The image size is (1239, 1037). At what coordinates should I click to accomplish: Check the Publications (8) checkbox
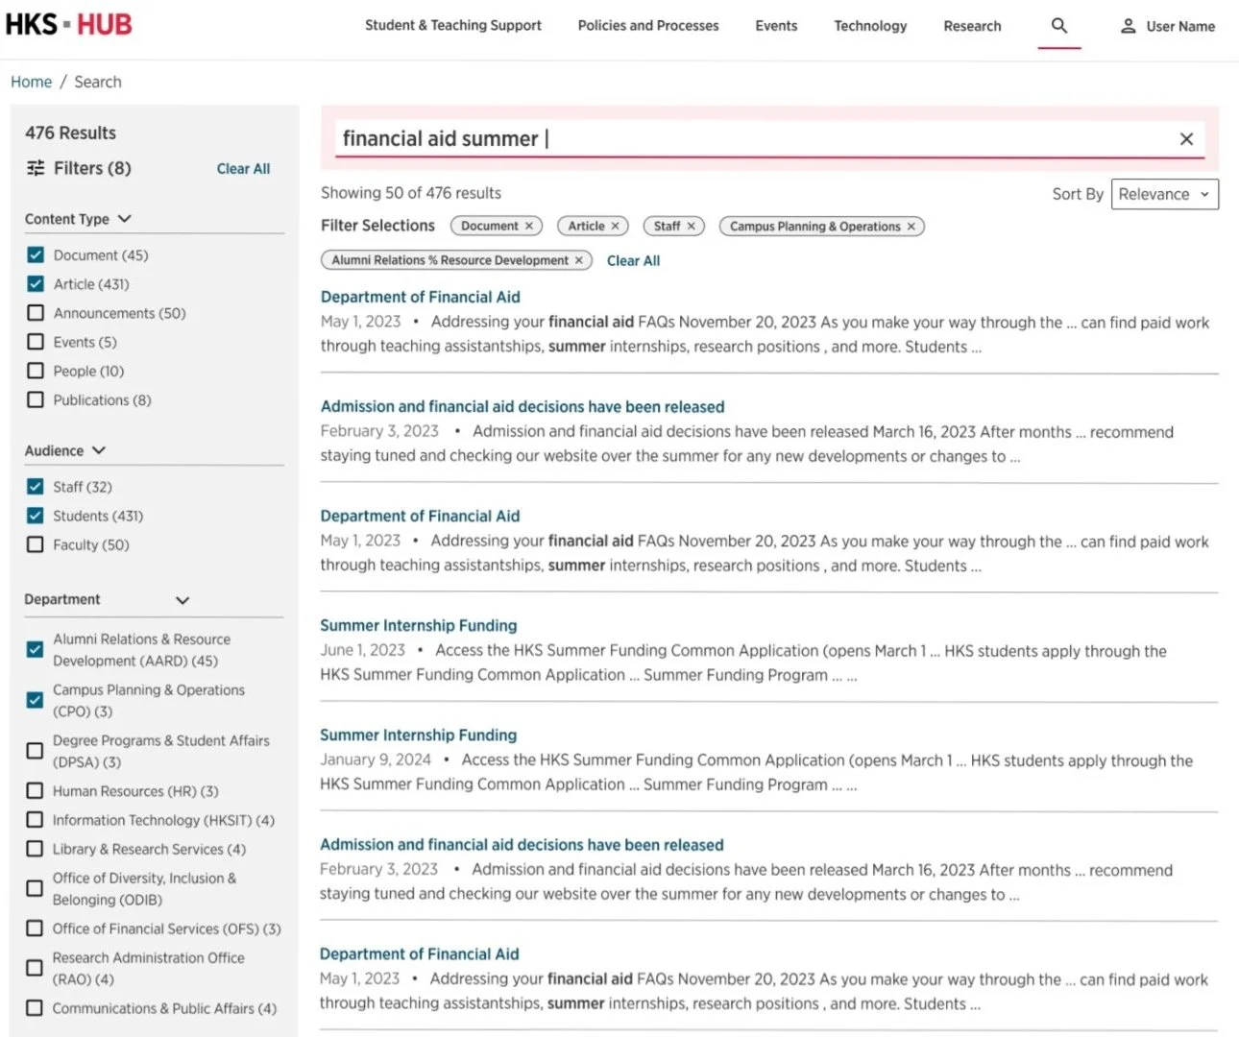tap(36, 399)
